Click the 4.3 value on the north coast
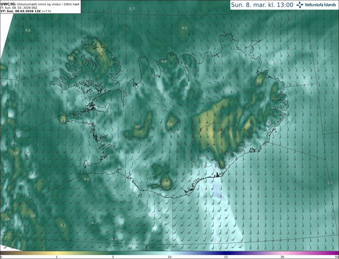Viewport: 339px width, 259px height. (164, 61)
